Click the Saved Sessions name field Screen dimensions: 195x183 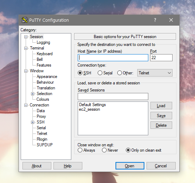click(x=113, y=96)
